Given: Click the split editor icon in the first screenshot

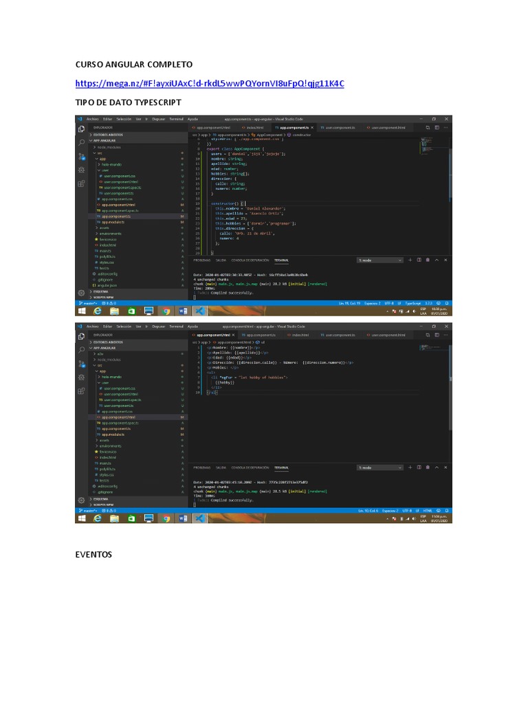Looking at the screenshot, I should (437, 127).
